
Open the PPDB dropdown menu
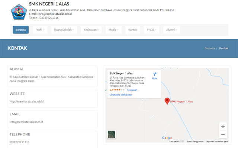click(151, 30)
